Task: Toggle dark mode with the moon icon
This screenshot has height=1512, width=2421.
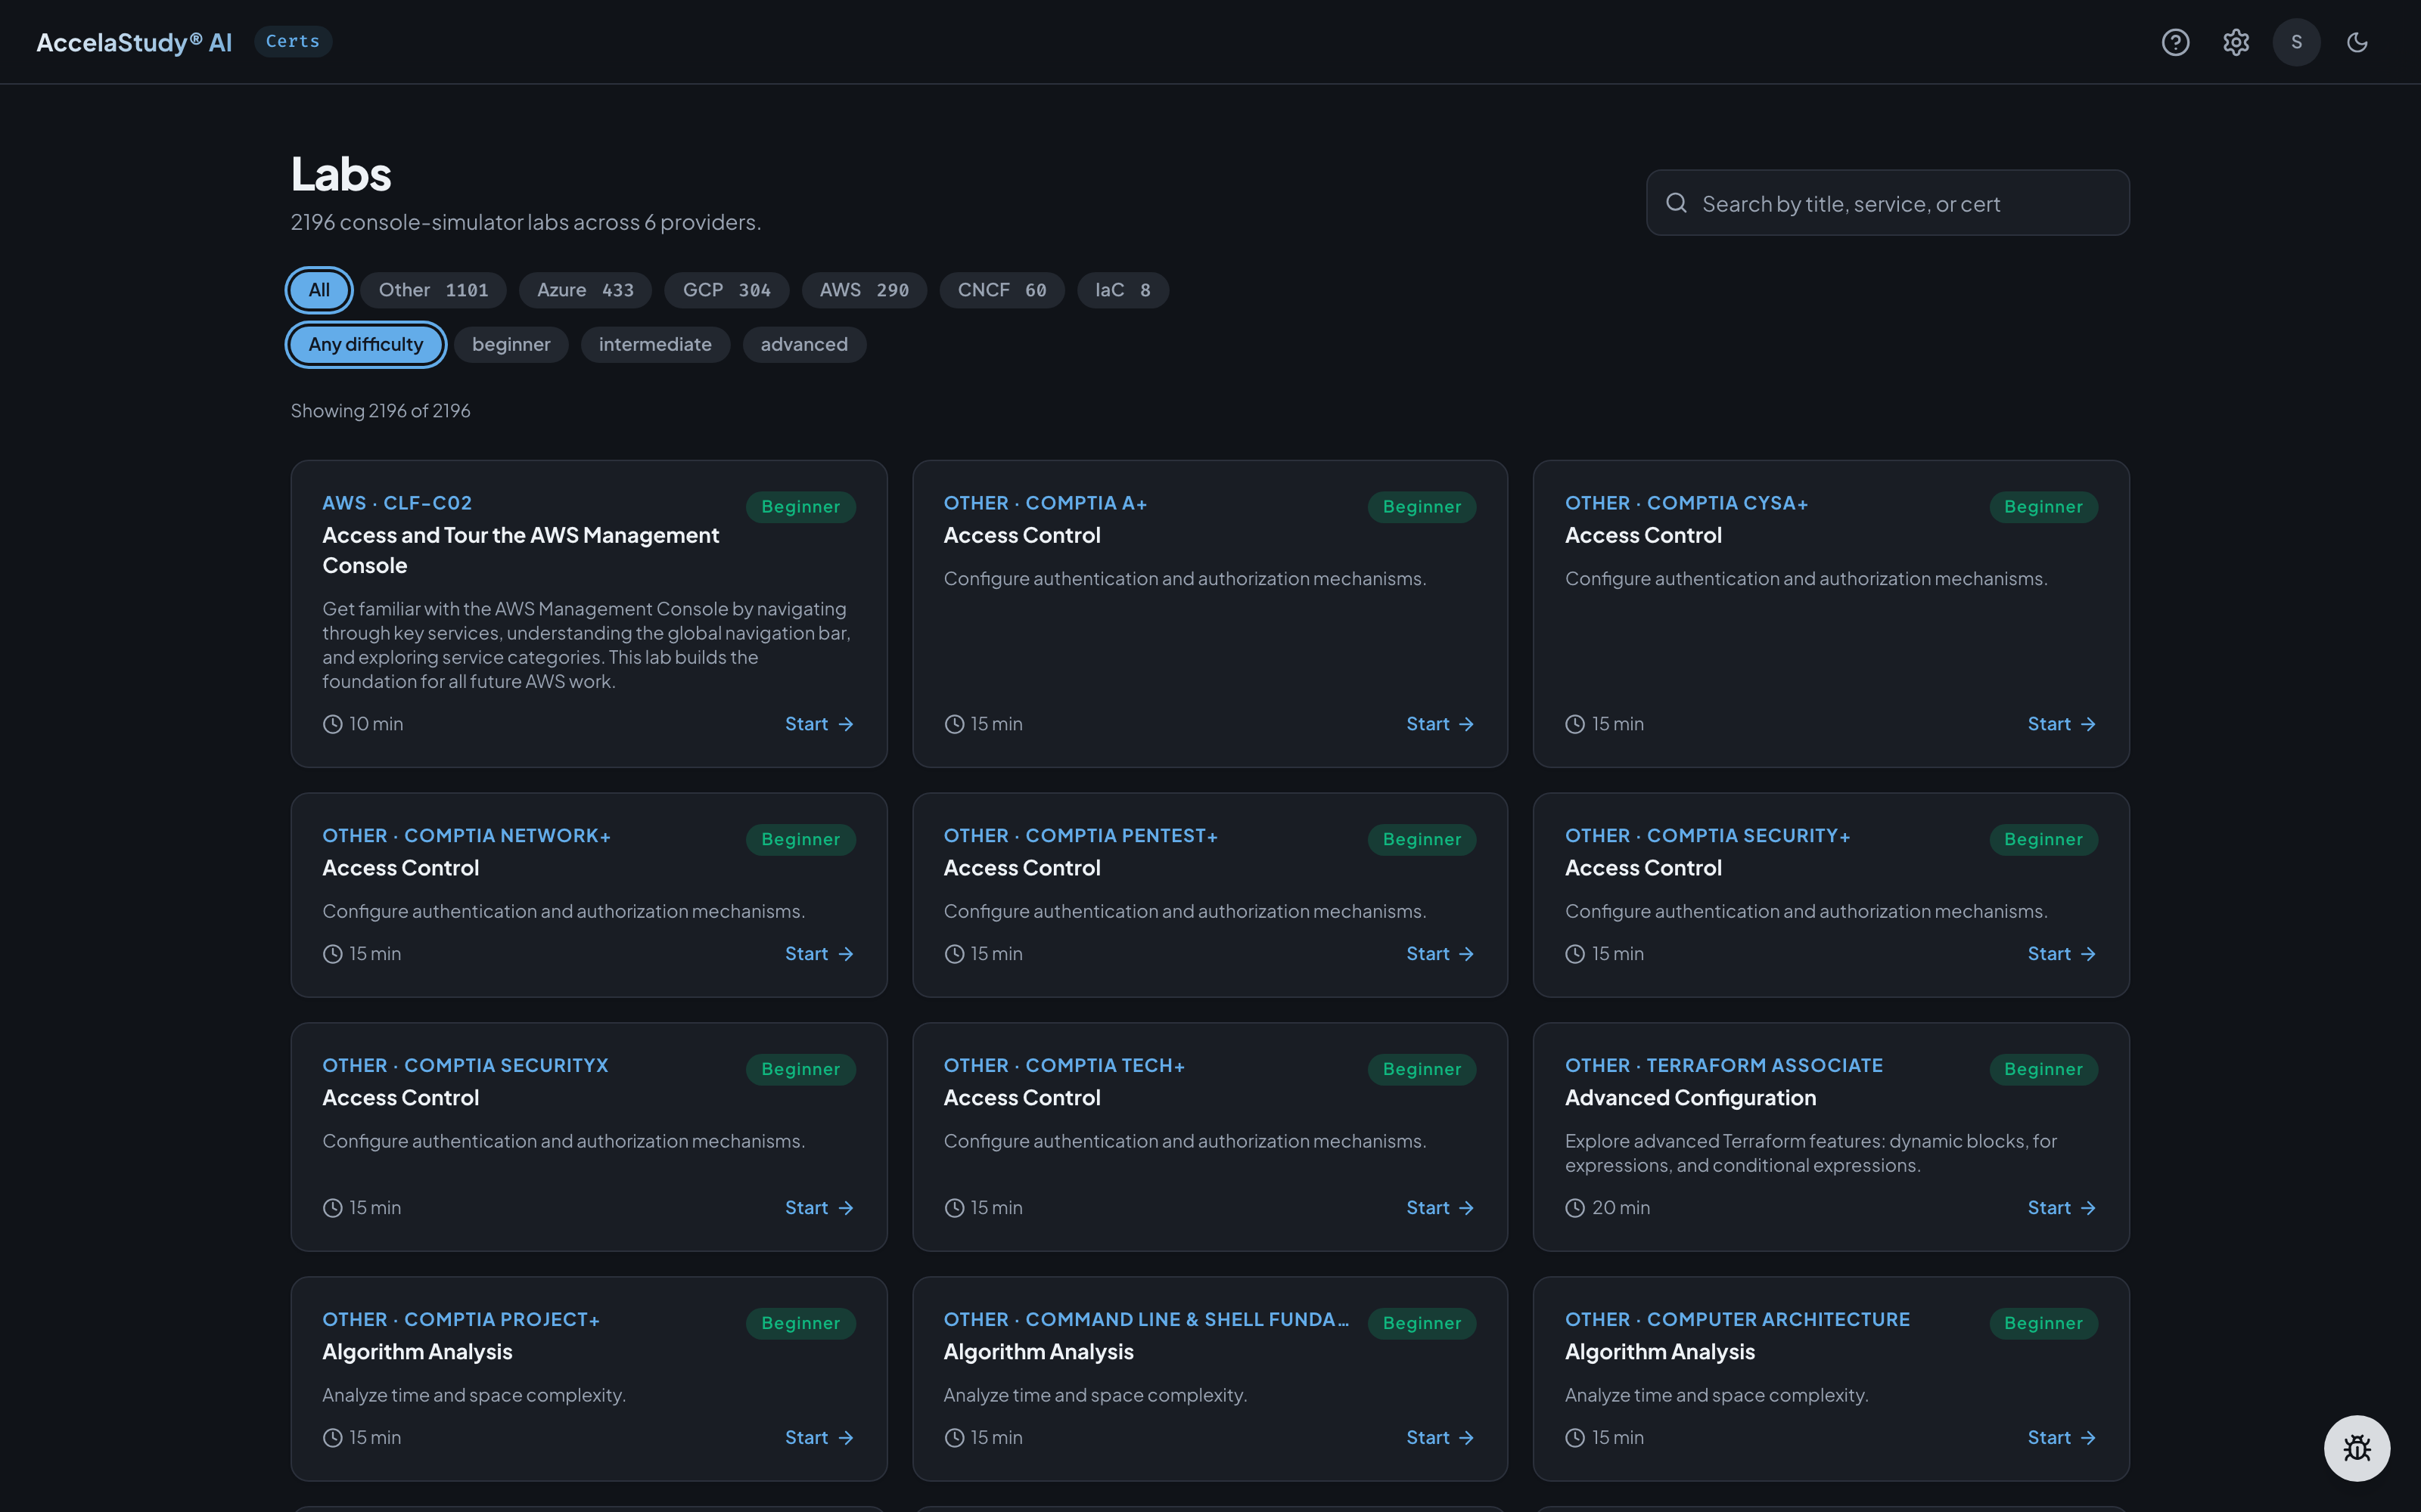Action: pos(2357,42)
